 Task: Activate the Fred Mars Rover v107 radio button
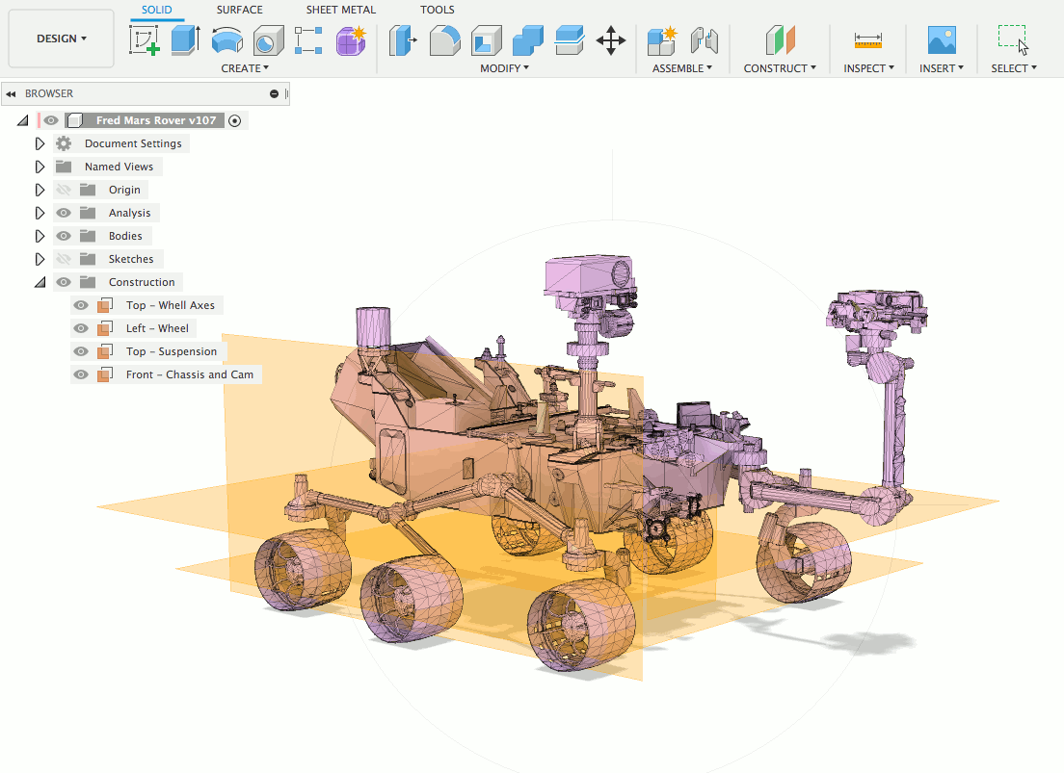click(x=235, y=120)
